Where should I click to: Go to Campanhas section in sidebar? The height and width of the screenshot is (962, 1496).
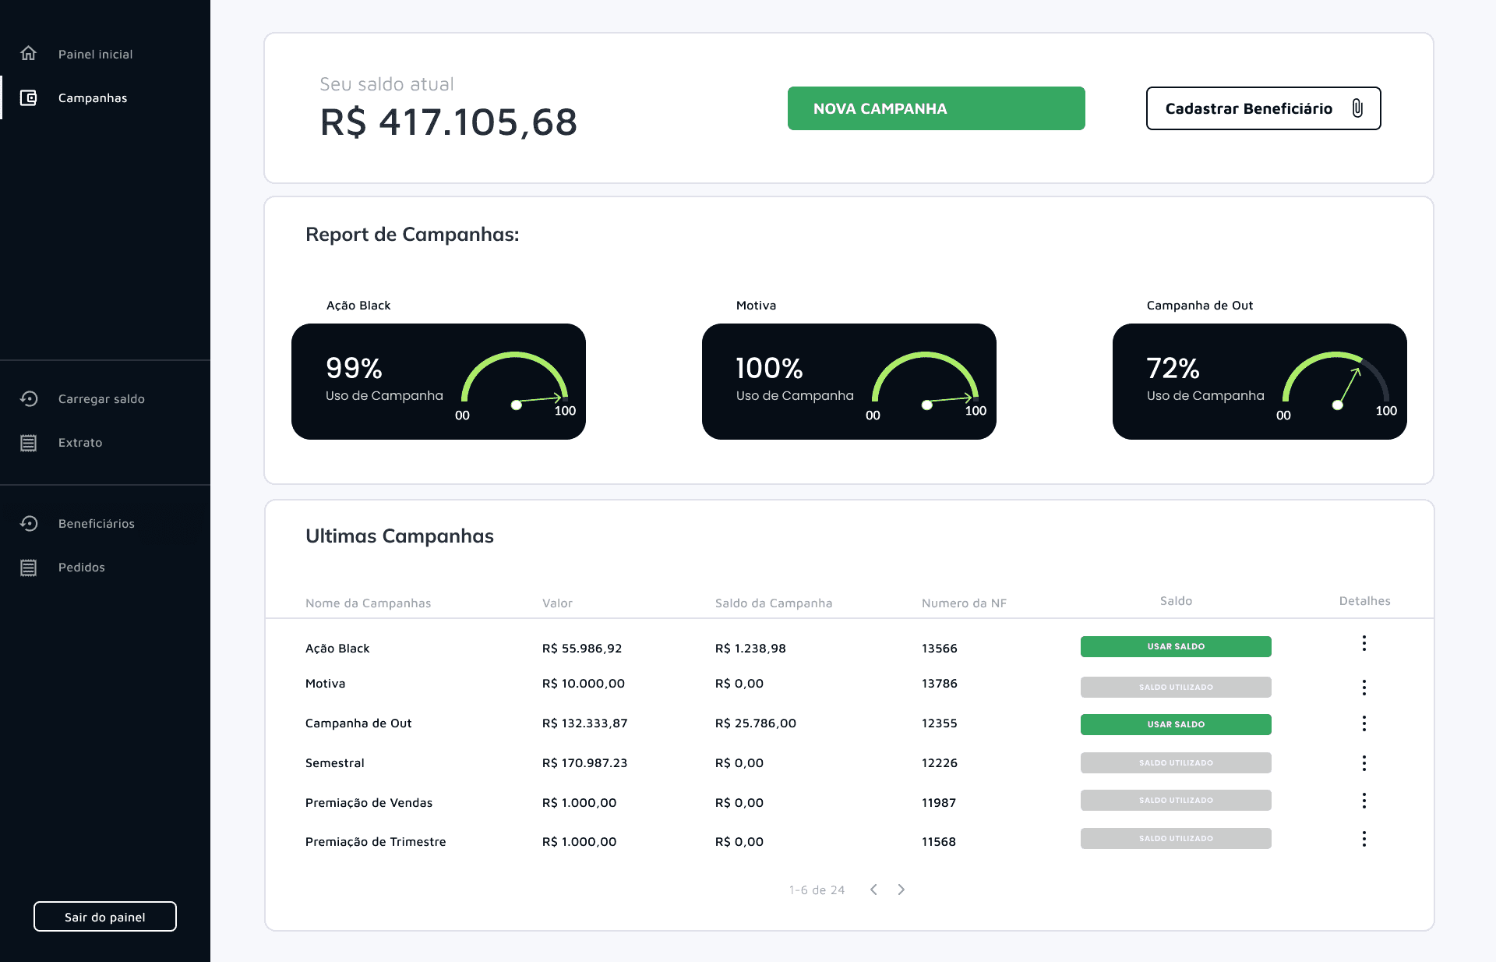[92, 97]
